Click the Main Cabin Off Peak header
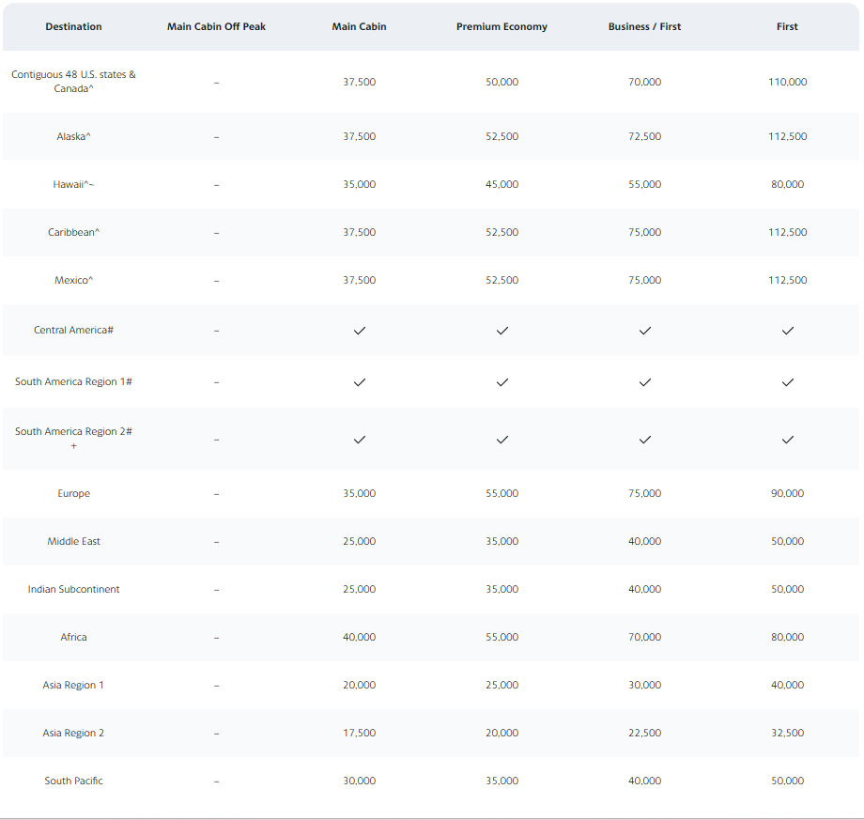 click(216, 26)
